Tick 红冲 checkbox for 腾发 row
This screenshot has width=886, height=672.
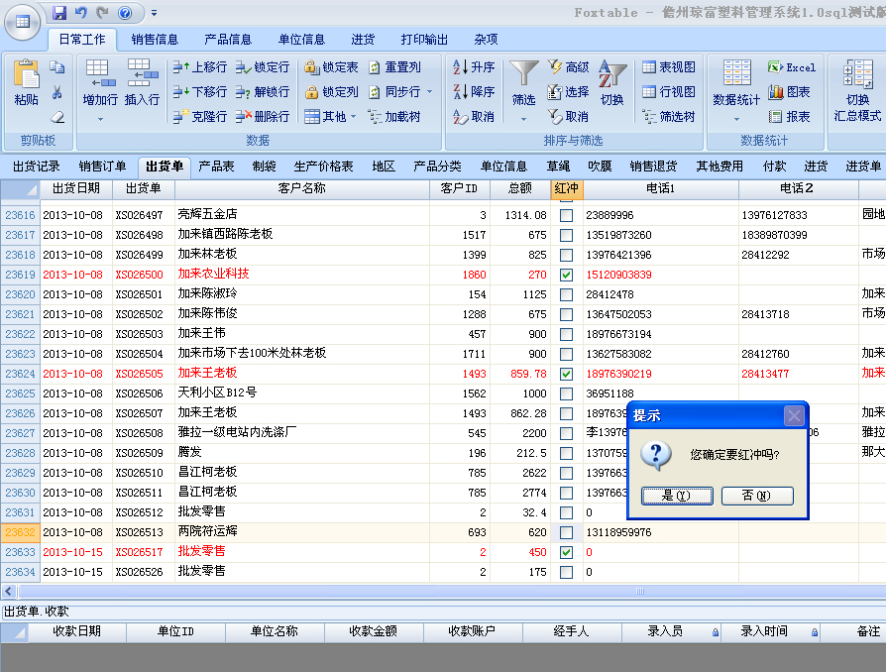(x=566, y=453)
